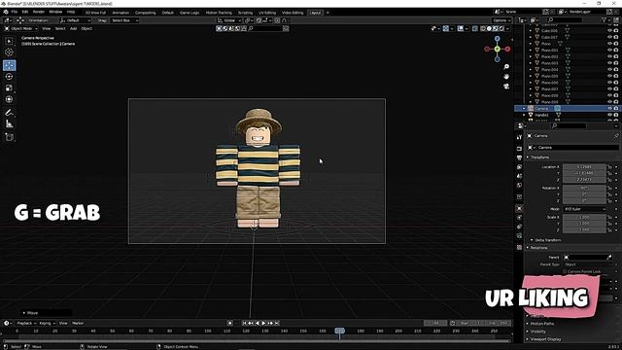Open the Global transform orientation dropdown
622x350 pixels.
click(x=229, y=20)
